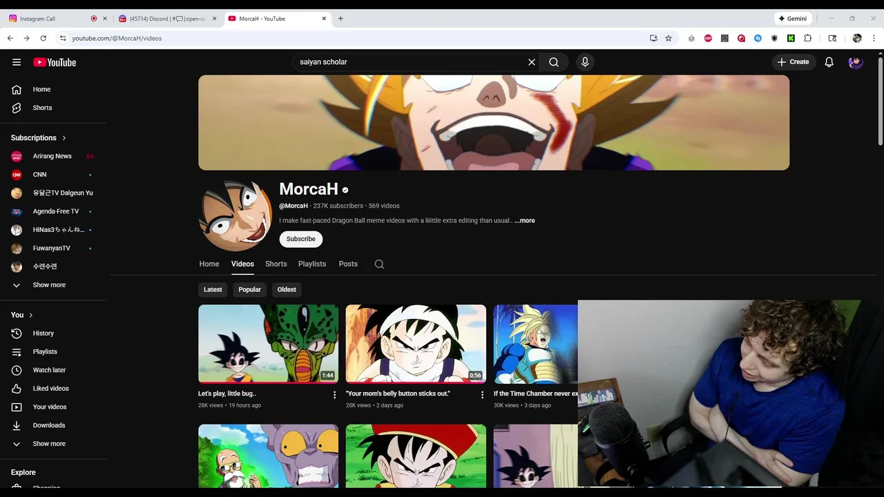This screenshot has width=884, height=497.
Task: View site information icon
Action: [63, 38]
